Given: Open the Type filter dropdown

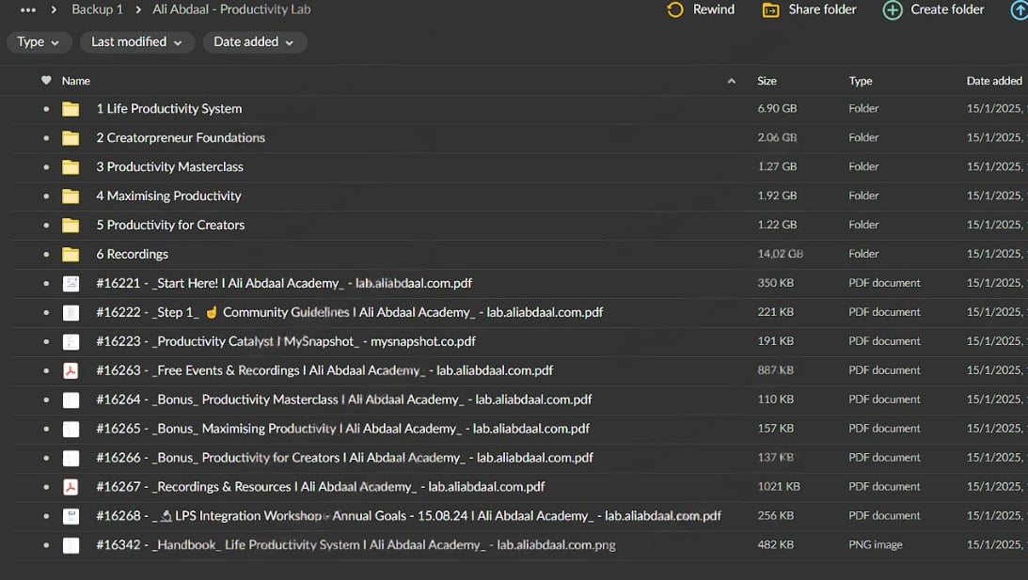Looking at the screenshot, I should (x=39, y=42).
